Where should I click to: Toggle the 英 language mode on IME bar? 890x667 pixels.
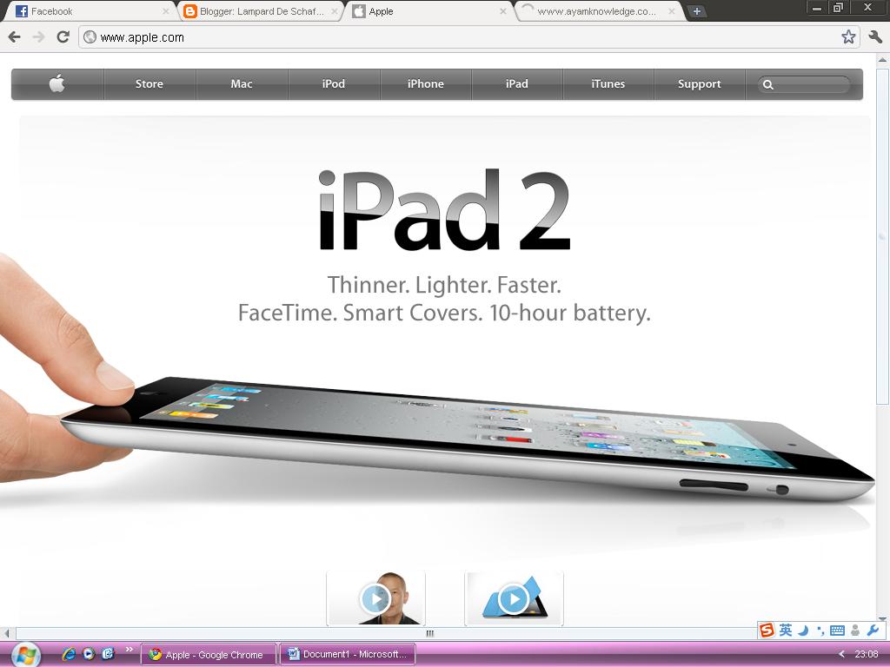pos(786,631)
